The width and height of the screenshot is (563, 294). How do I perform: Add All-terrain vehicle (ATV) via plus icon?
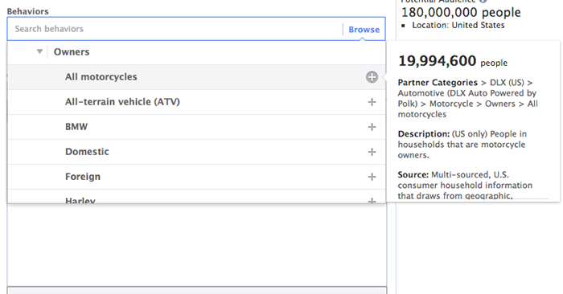pos(372,102)
